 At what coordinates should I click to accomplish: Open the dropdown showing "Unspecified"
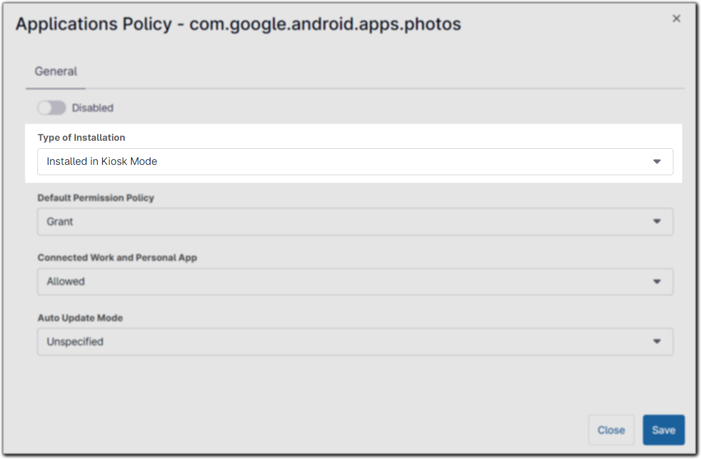point(345,342)
